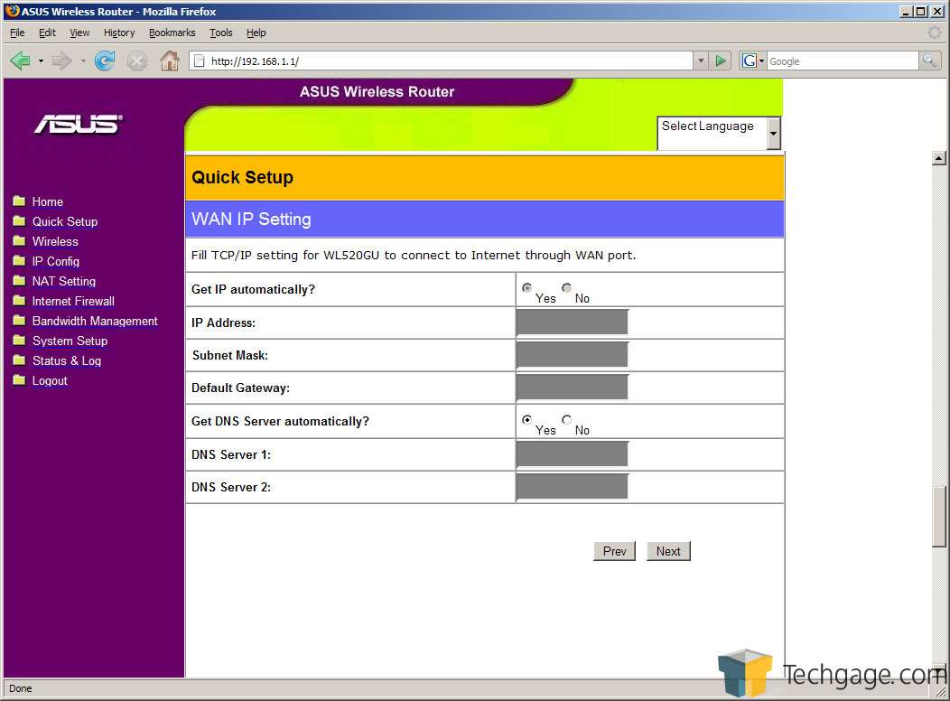Click folder icon next to Status & Log

click(x=19, y=360)
